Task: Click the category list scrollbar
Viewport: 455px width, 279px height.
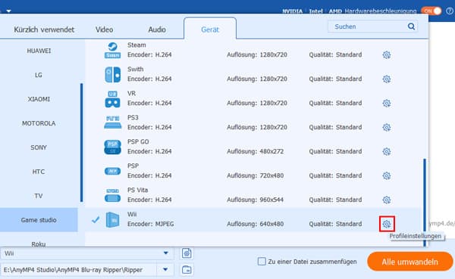Action: [x=82, y=143]
